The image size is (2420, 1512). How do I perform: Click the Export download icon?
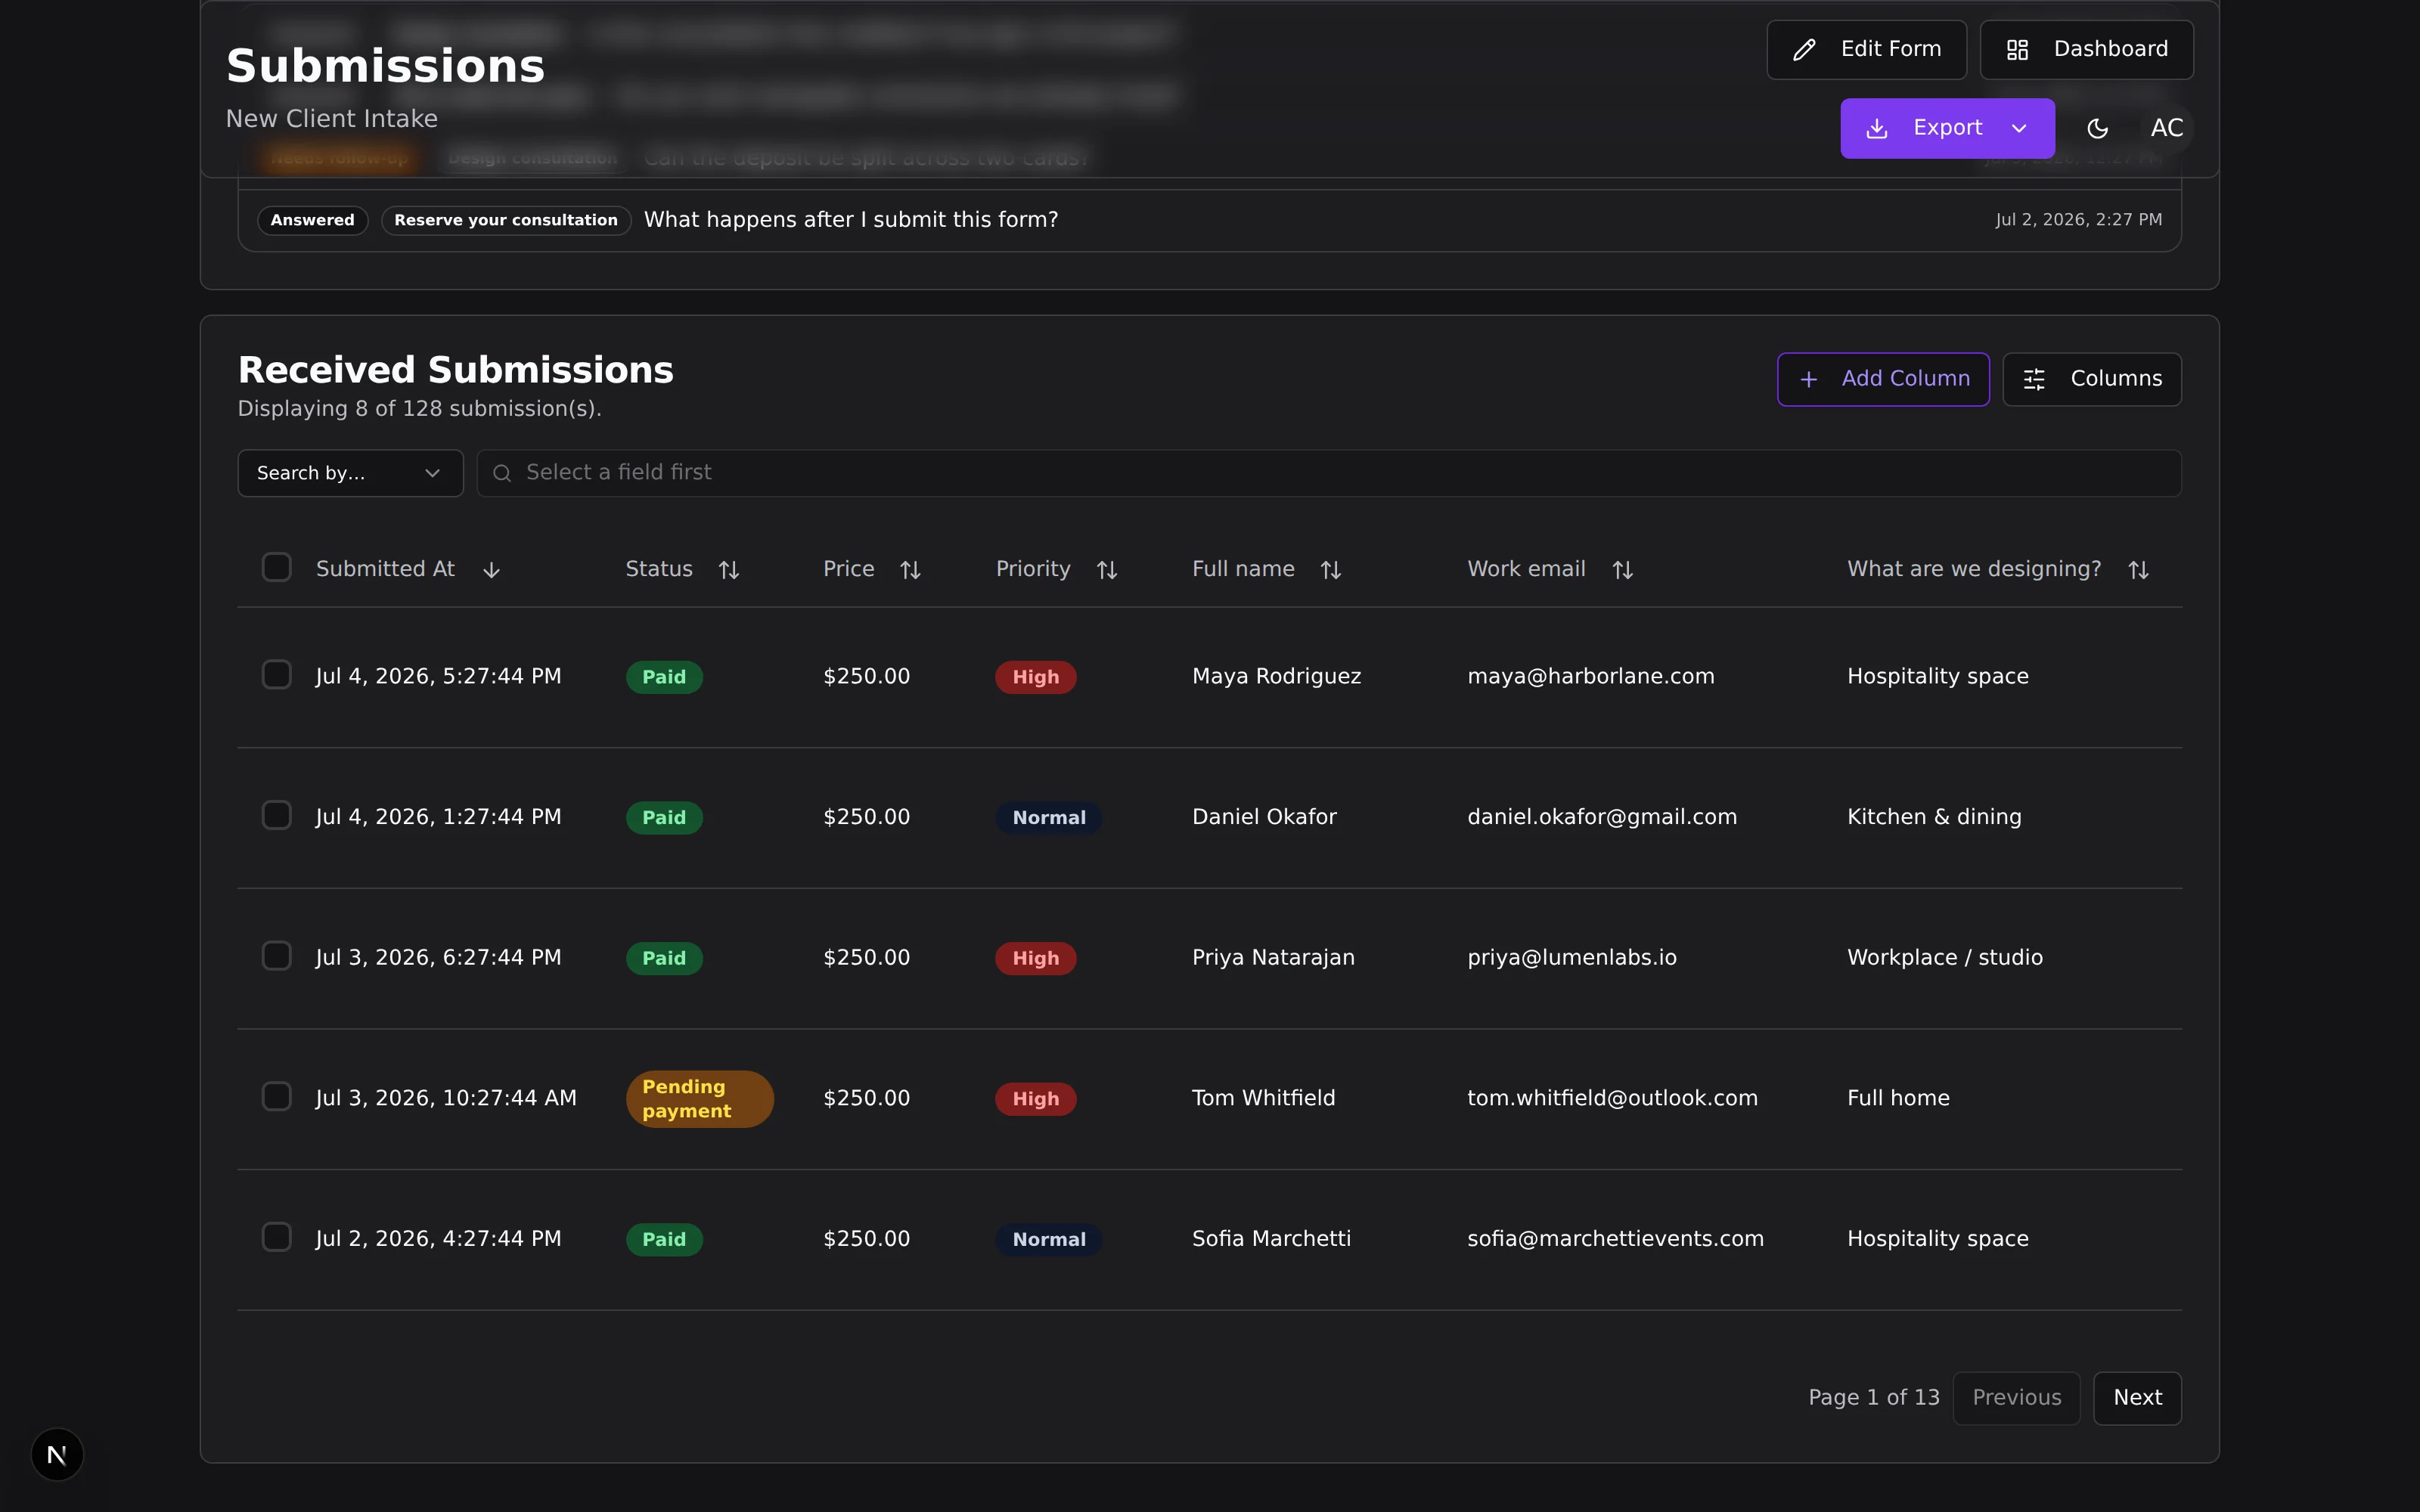1877,128
